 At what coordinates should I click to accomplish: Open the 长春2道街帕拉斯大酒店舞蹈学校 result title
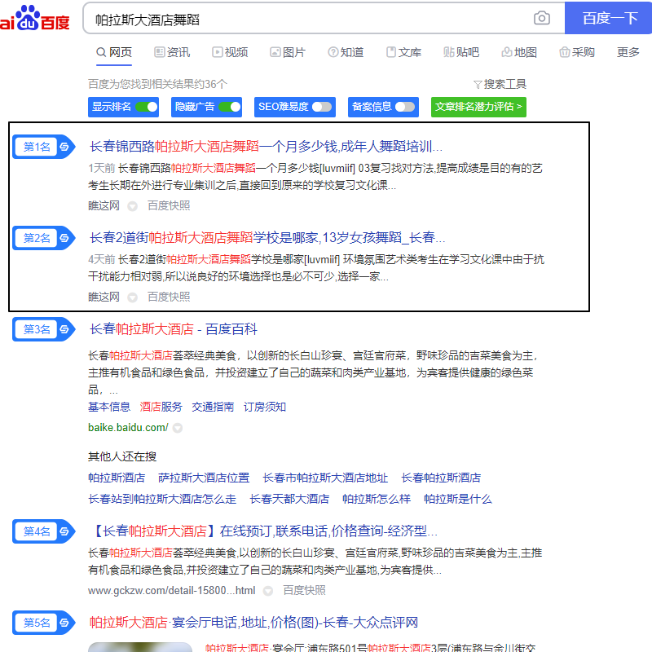click(267, 238)
